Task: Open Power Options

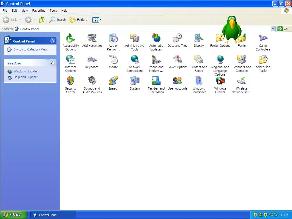Action: tap(177, 62)
